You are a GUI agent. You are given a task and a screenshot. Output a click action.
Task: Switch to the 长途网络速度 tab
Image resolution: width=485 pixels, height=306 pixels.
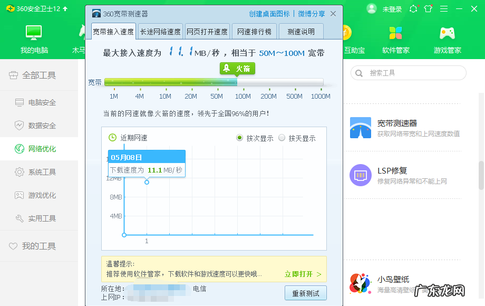[159, 31]
